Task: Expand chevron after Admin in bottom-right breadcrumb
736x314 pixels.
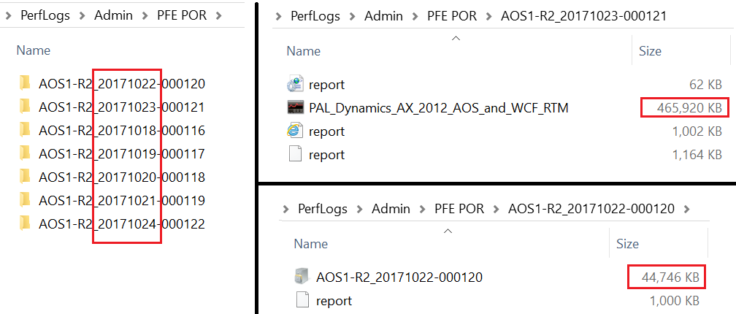Action: pyautogui.click(x=423, y=209)
